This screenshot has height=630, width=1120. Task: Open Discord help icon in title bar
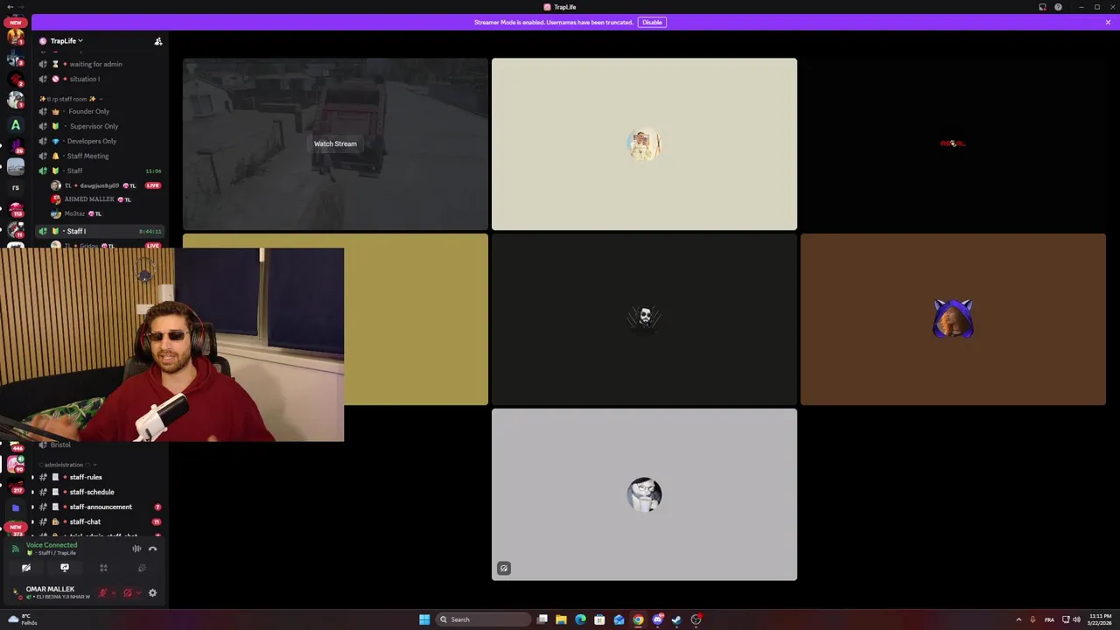1058,7
